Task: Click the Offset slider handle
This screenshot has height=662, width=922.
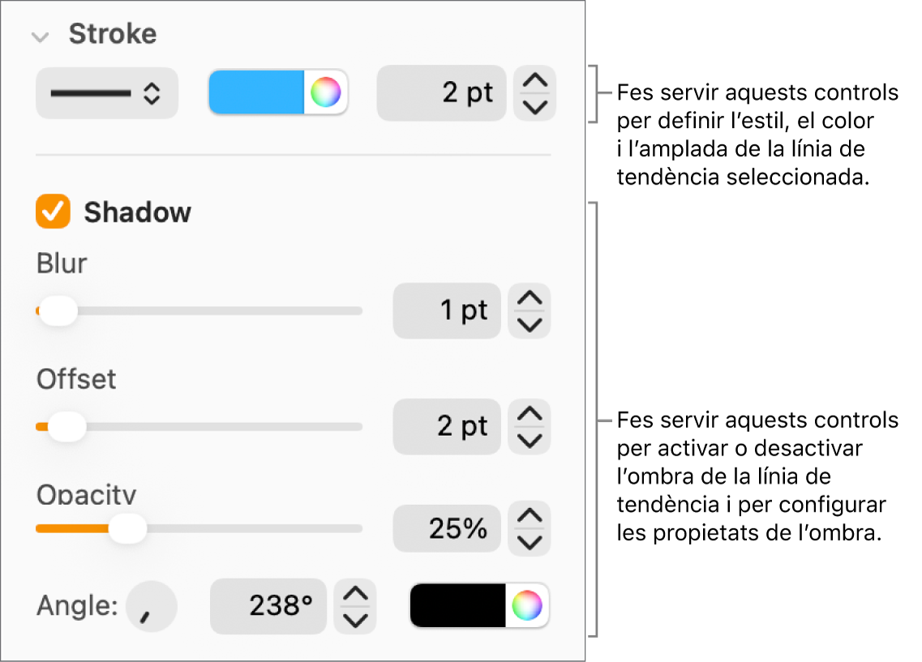Action: [x=66, y=426]
